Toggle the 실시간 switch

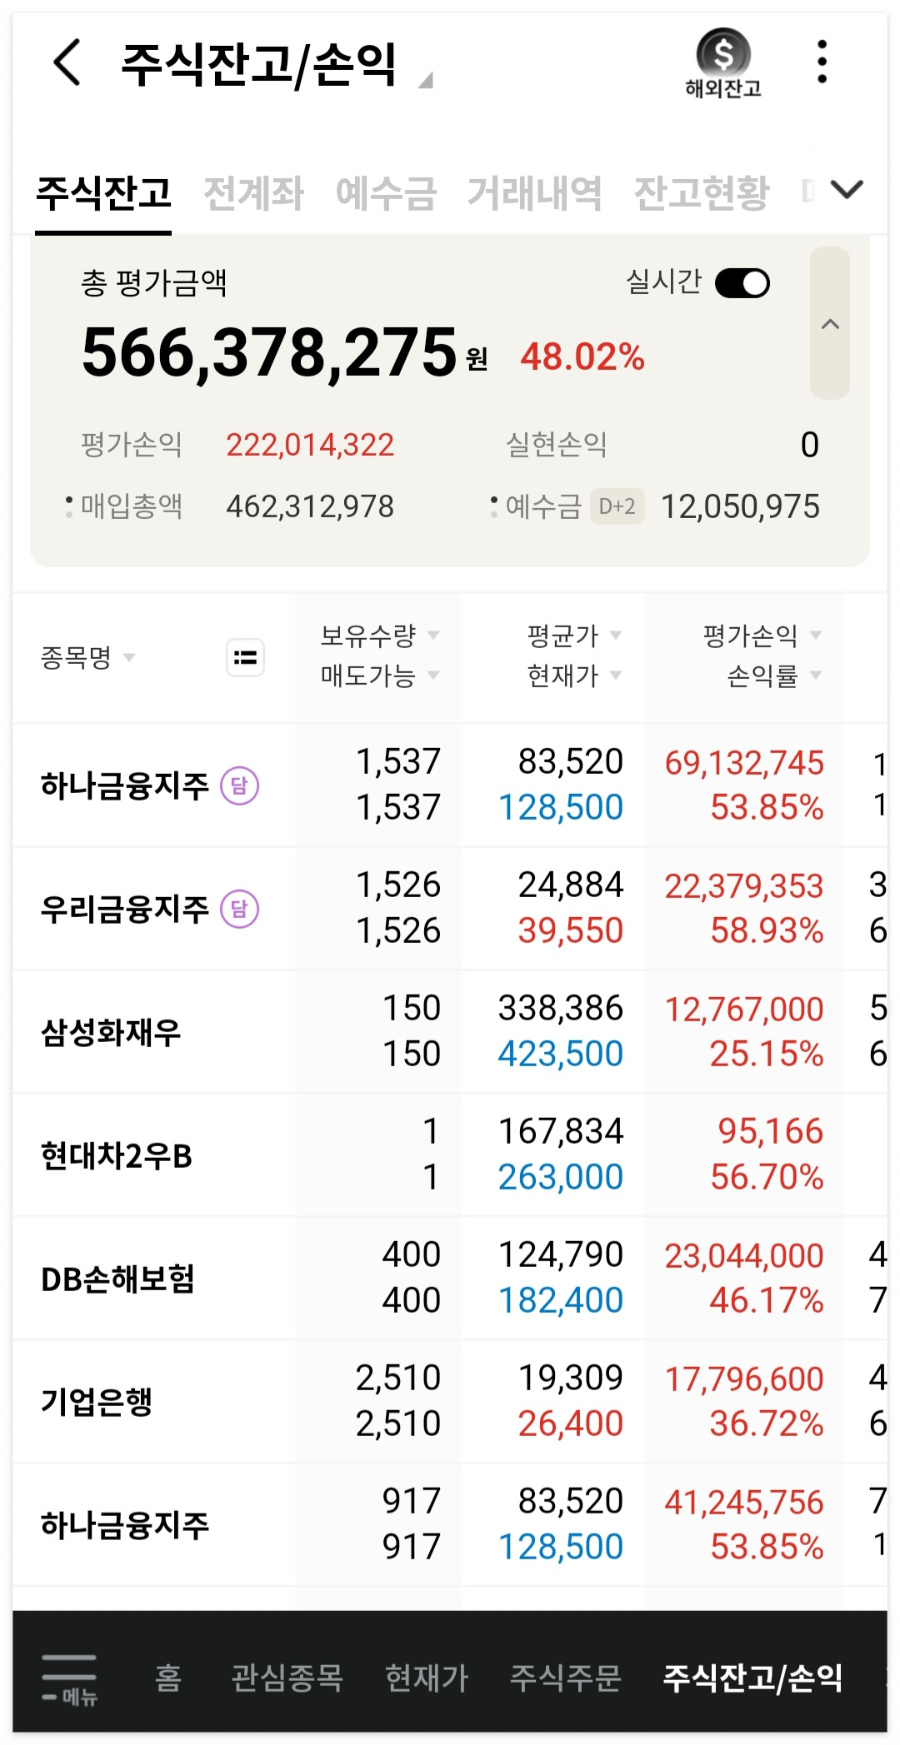[742, 283]
